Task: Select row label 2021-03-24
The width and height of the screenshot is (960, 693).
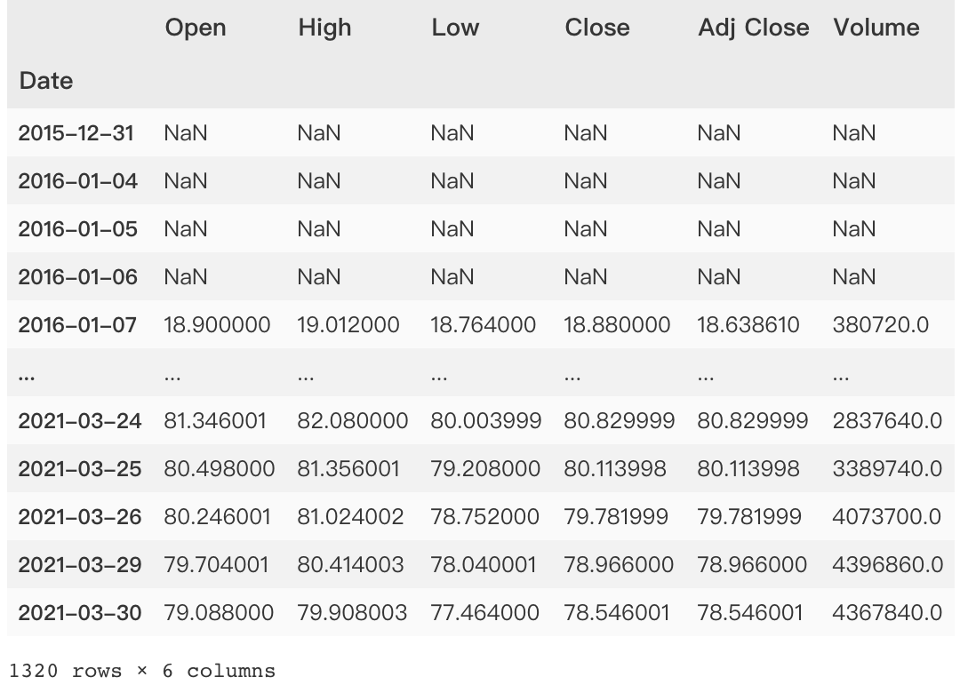Action: 80,420
